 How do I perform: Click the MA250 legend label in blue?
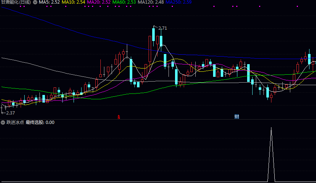179,2
